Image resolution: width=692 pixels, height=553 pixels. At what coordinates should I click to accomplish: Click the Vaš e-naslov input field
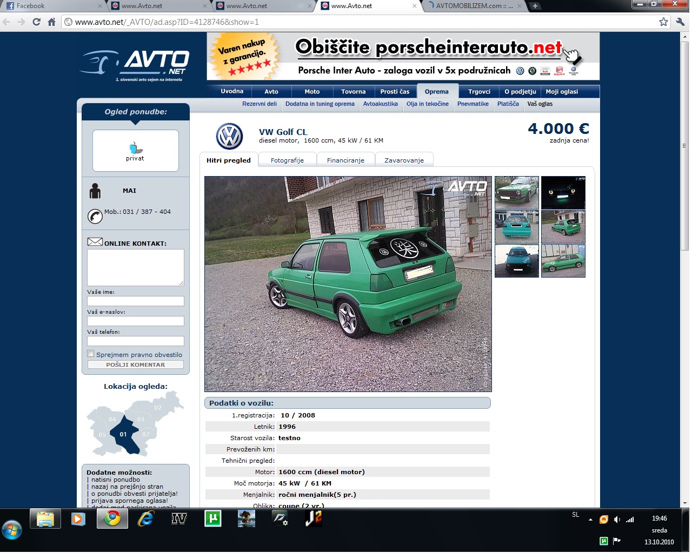pos(136,321)
